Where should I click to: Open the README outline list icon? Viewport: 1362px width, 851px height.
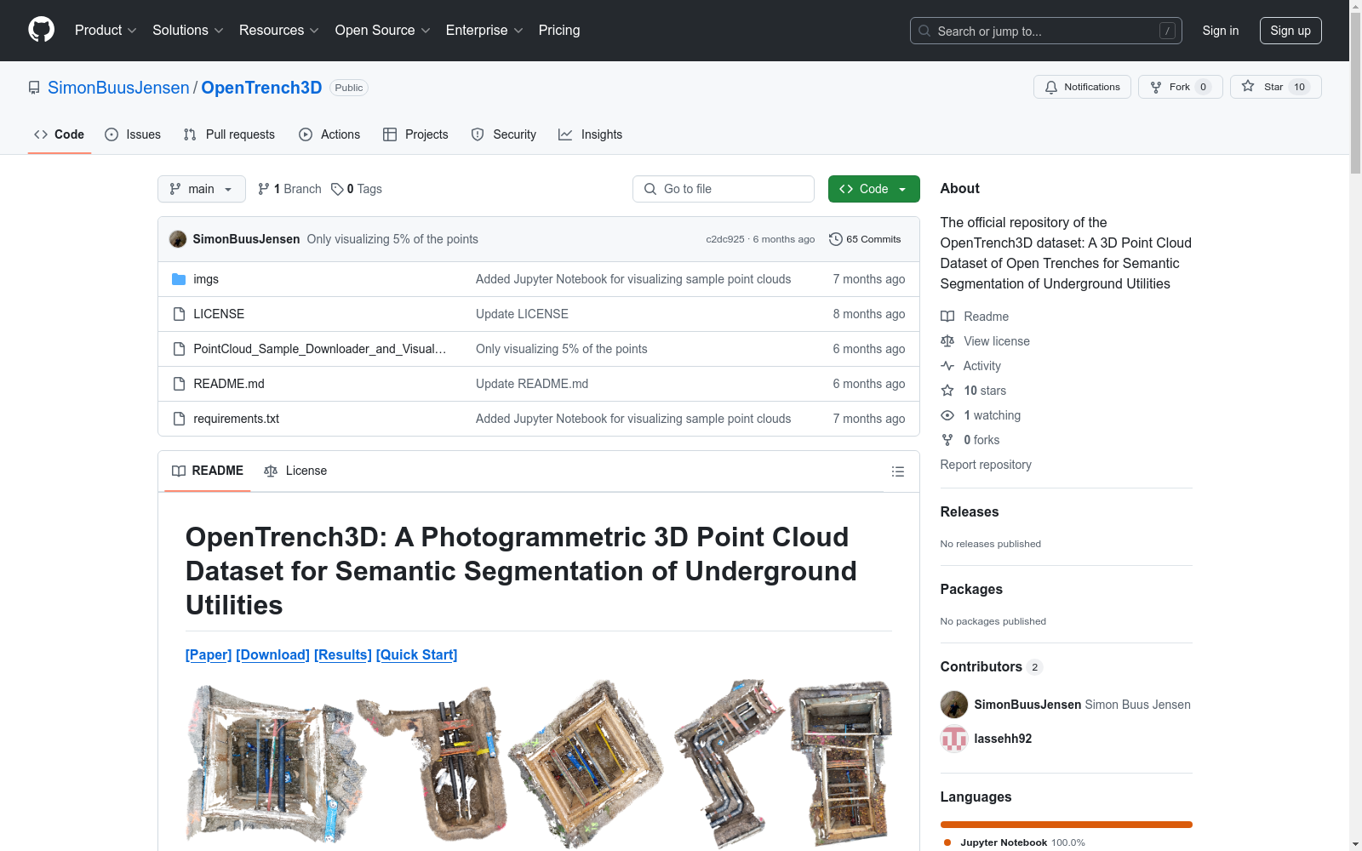pyautogui.click(x=897, y=471)
